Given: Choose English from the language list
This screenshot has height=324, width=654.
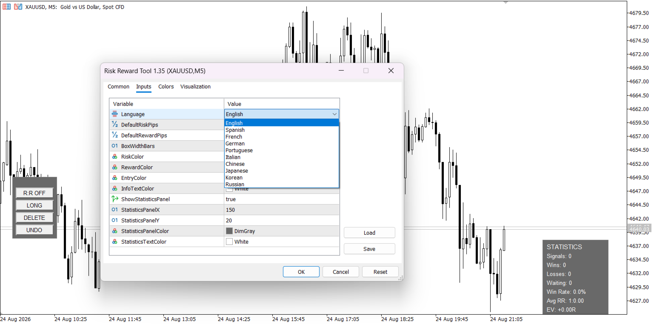Looking at the screenshot, I should (x=282, y=123).
